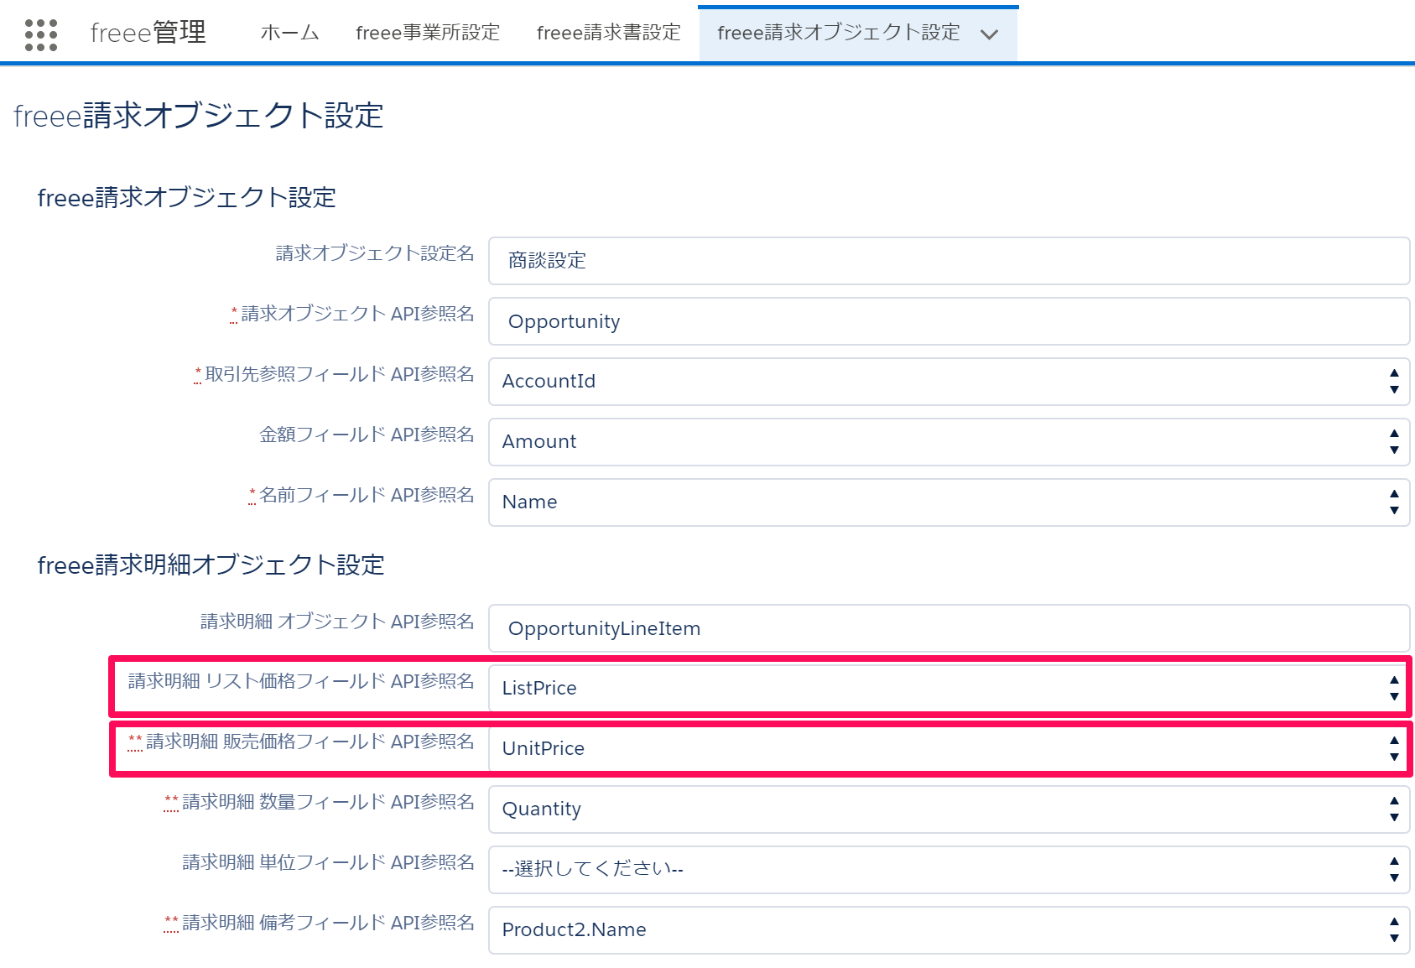Switch to freee事業所設定 tab
Image resolution: width=1415 pixels, height=968 pixels.
pyautogui.click(x=428, y=33)
